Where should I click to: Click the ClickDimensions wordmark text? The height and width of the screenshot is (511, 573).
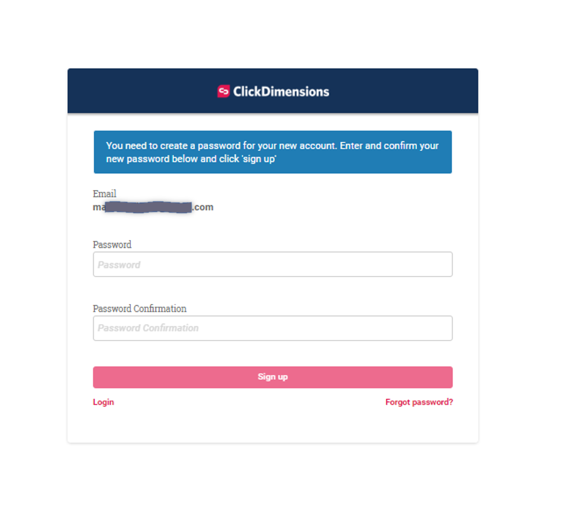[x=281, y=91]
